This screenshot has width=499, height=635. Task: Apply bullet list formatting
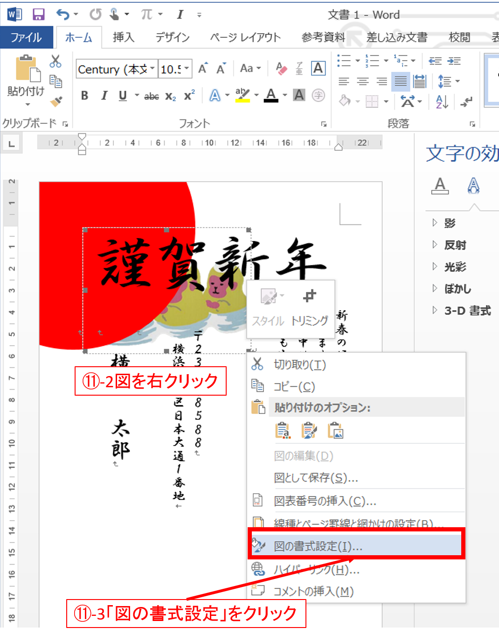pyautogui.click(x=344, y=60)
